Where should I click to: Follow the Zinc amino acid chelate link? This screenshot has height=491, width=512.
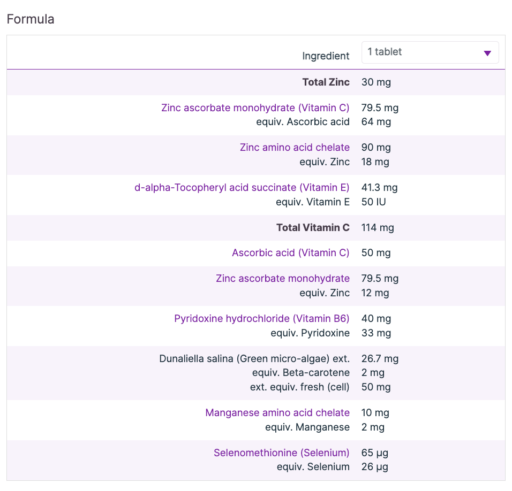(295, 148)
